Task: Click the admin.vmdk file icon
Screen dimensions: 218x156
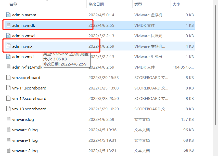Action: 8,25
